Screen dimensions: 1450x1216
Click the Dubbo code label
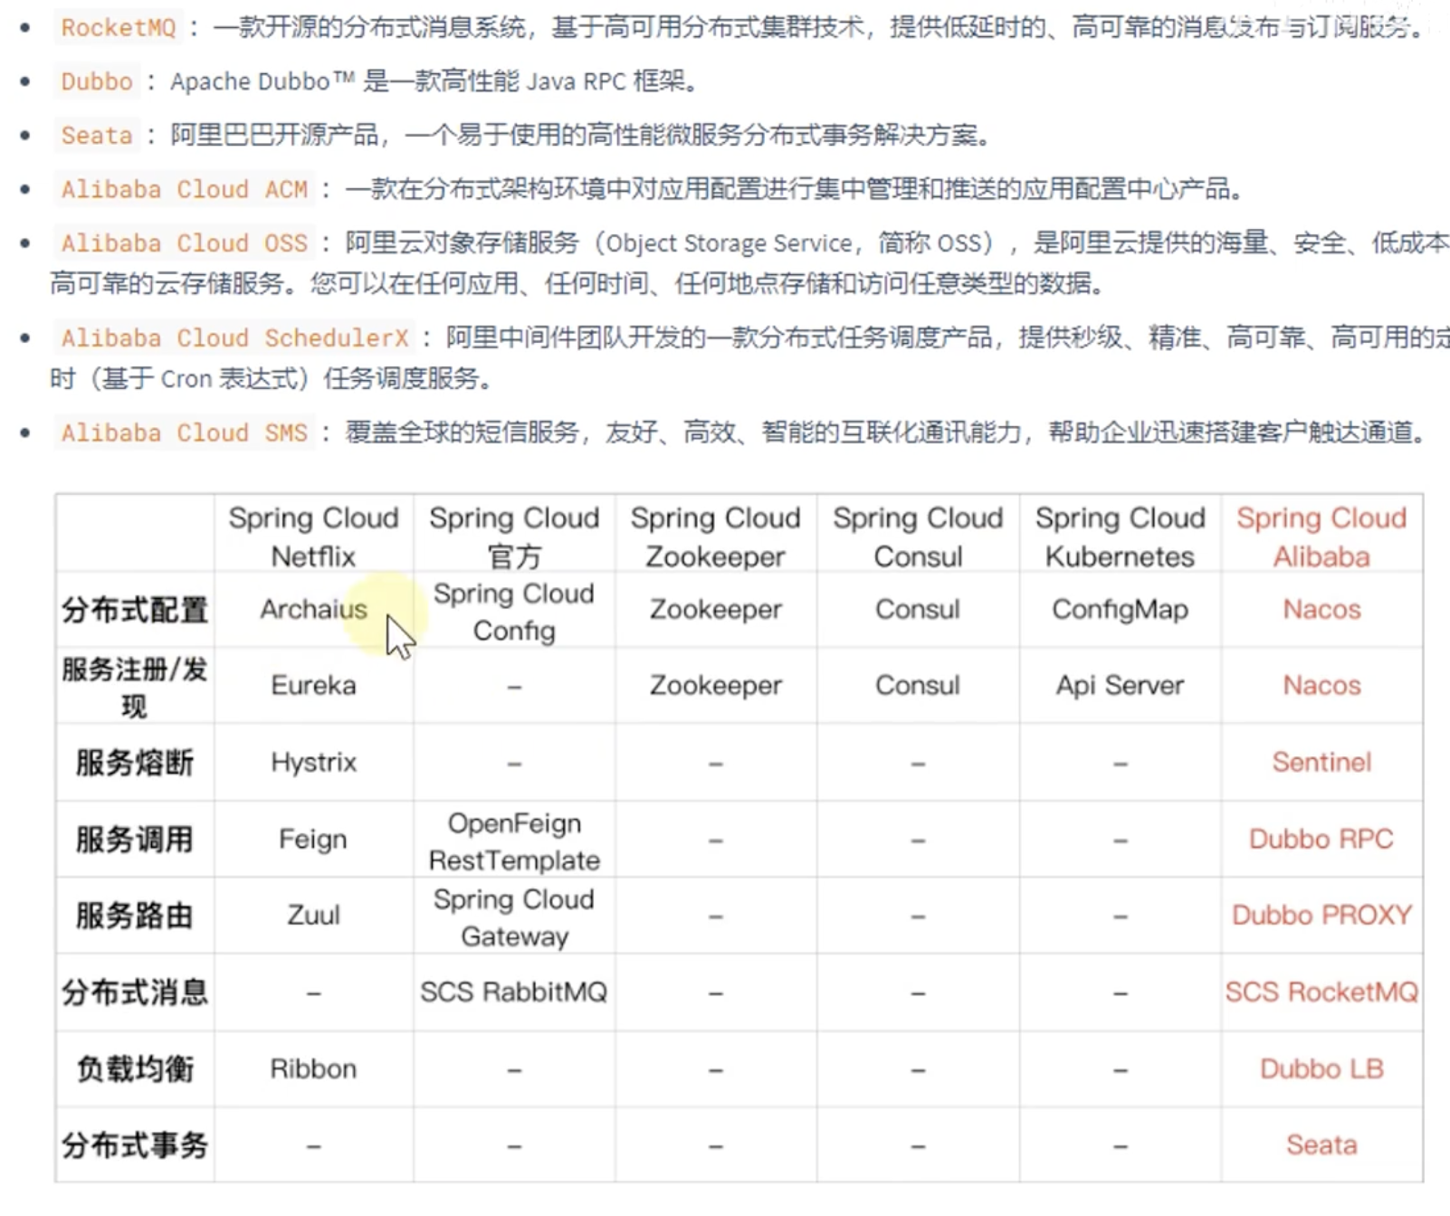click(x=97, y=82)
